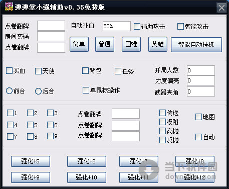Click the 强化+5 button
Screen dimensions: 229x189
tap(31, 161)
